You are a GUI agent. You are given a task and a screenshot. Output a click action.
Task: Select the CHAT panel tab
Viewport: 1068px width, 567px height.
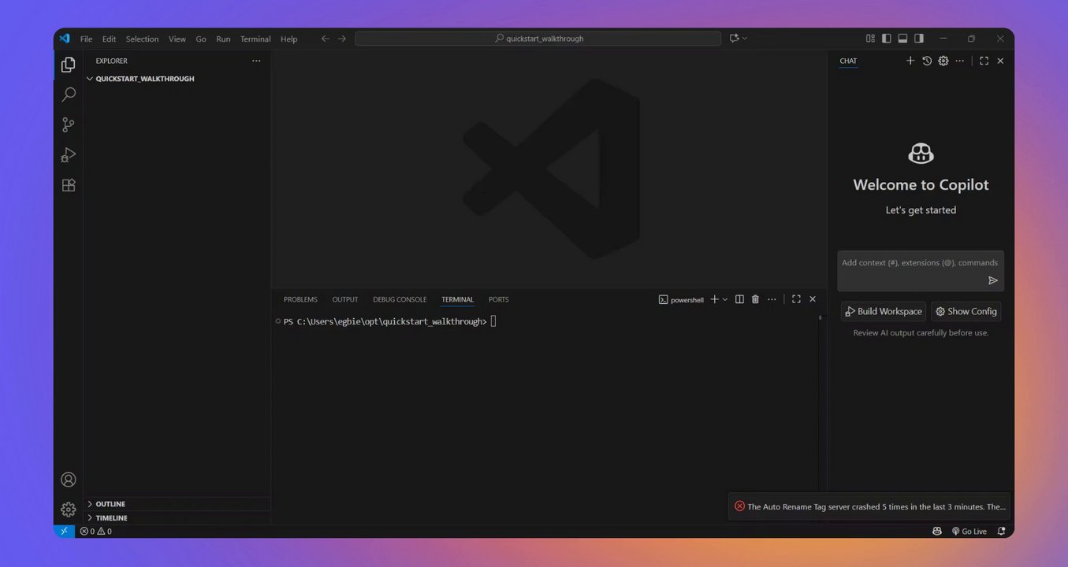coord(848,61)
